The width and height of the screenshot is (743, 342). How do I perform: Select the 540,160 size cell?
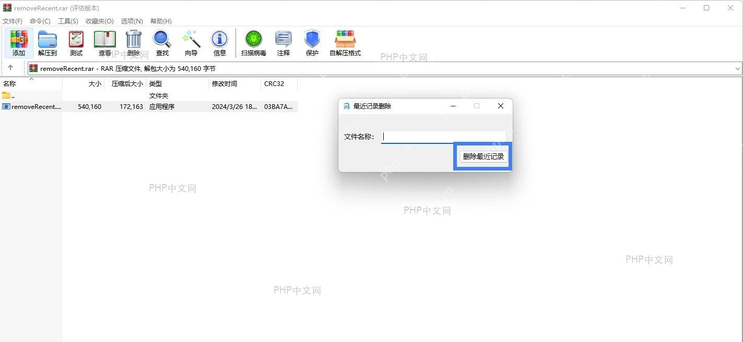[x=90, y=106]
